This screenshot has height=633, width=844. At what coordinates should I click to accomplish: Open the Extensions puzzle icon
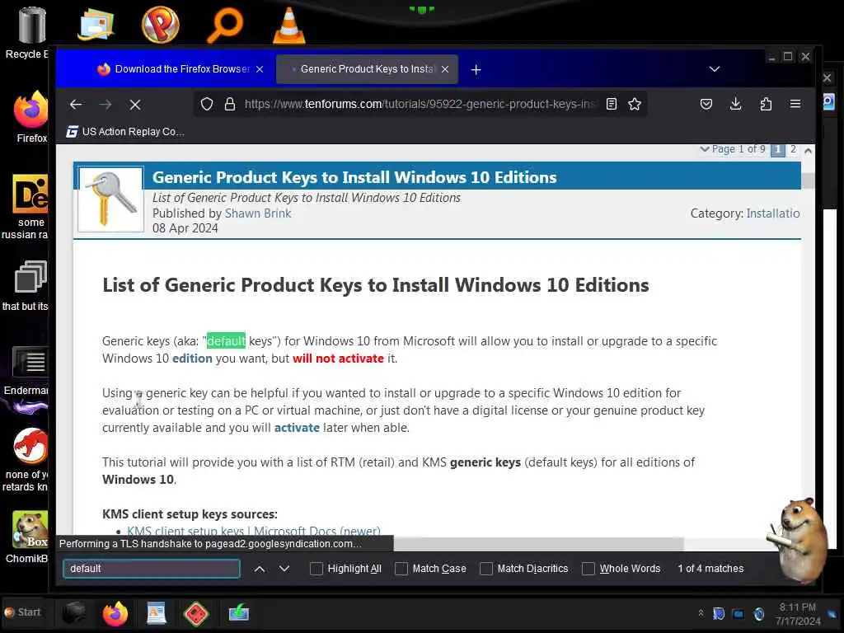coord(766,104)
